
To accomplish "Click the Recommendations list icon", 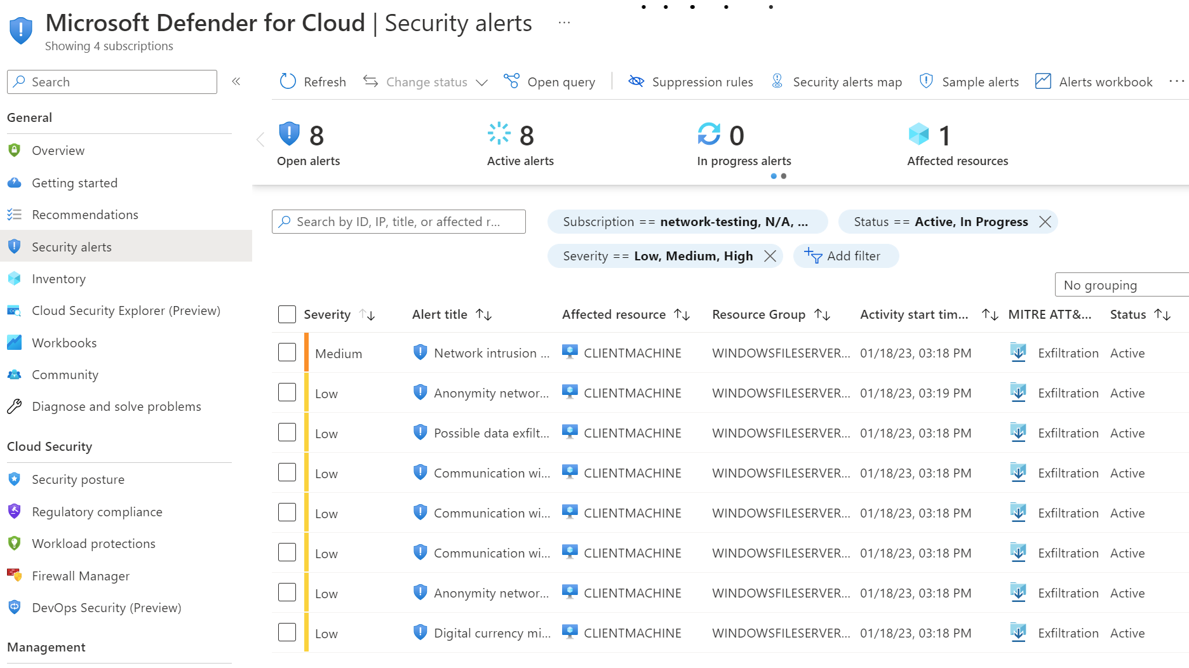I will point(14,215).
